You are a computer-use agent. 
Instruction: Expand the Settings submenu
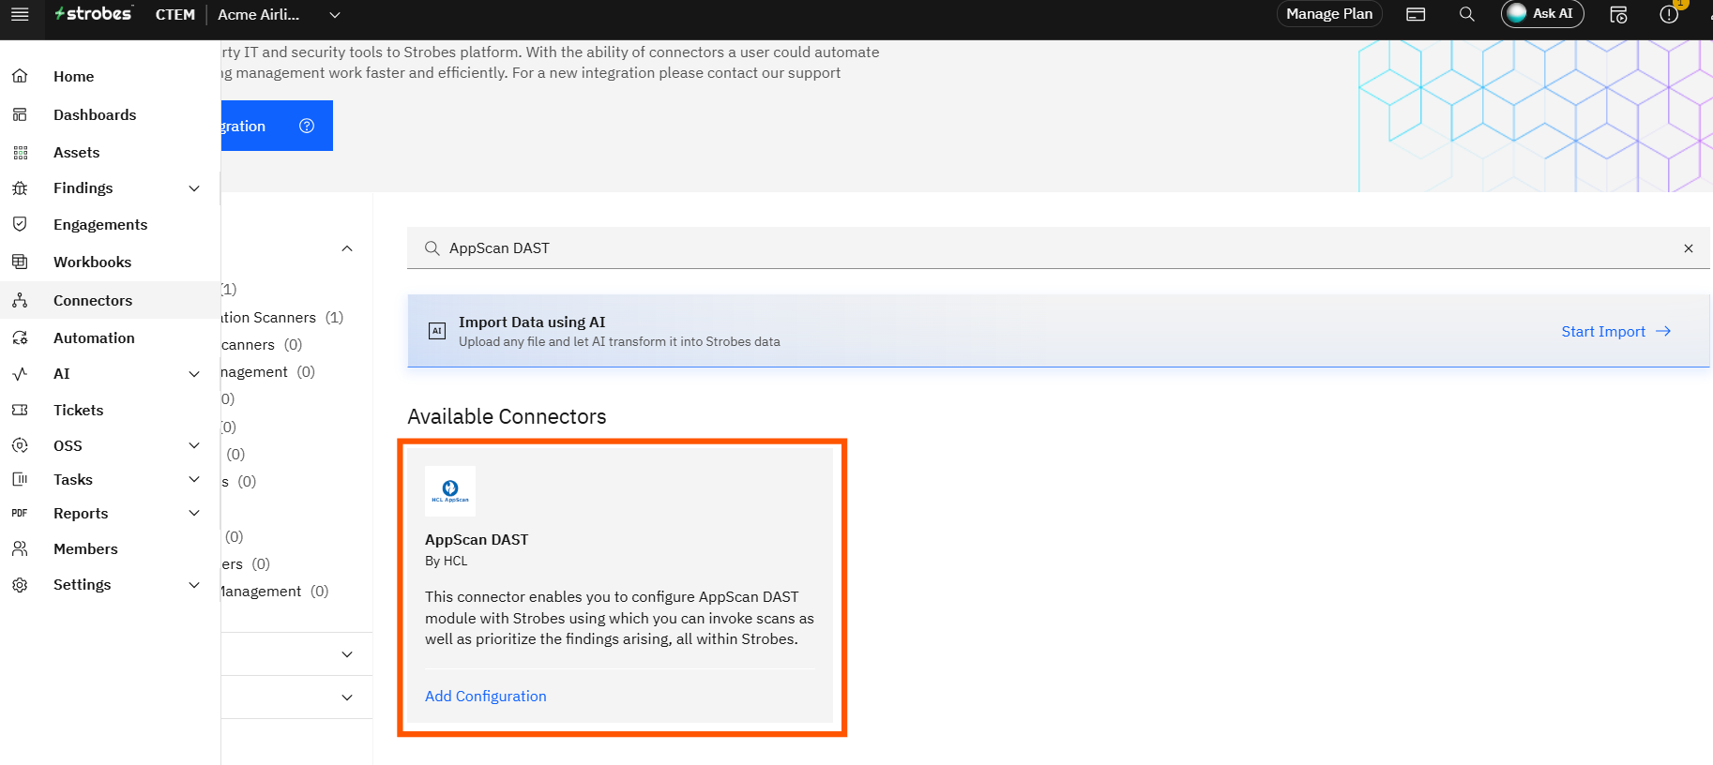point(194,585)
